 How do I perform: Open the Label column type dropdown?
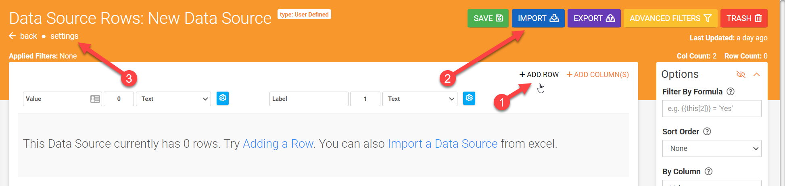point(420,99)
